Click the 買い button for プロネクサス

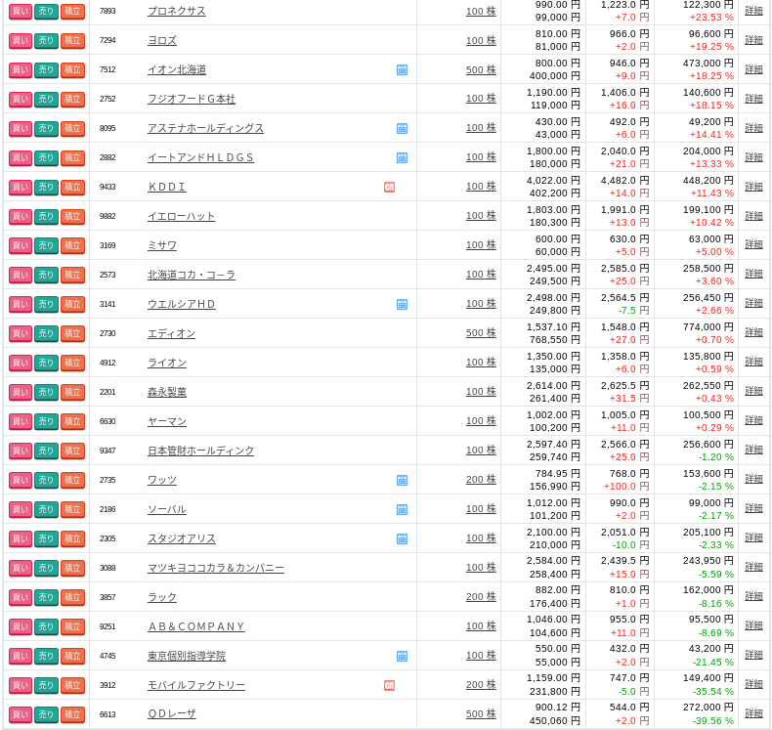21,11
